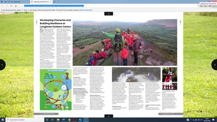The width and height of the screenshot is (217, 122).
Task: Click the Developing Character article headline
Action: pyautogui.click(x=55, y=23)
